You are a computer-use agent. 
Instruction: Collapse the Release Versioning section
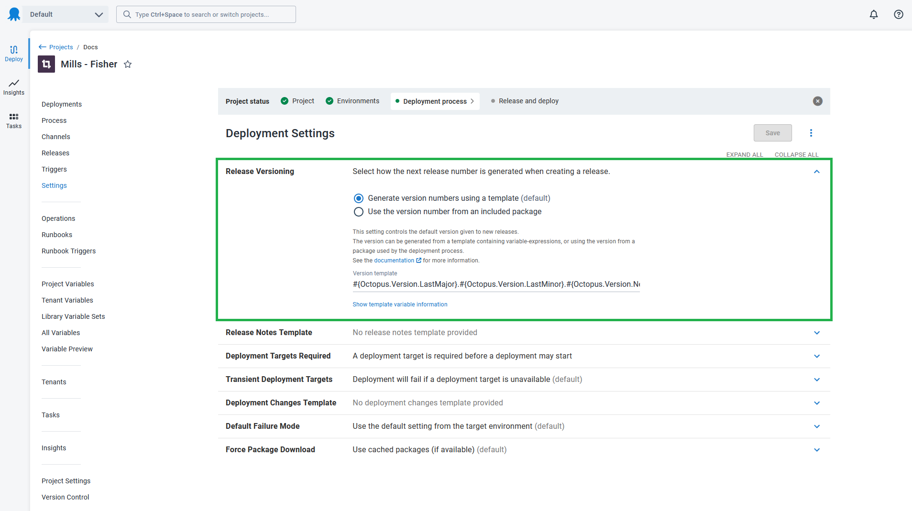pyautogui.click(x=817, y=171)
